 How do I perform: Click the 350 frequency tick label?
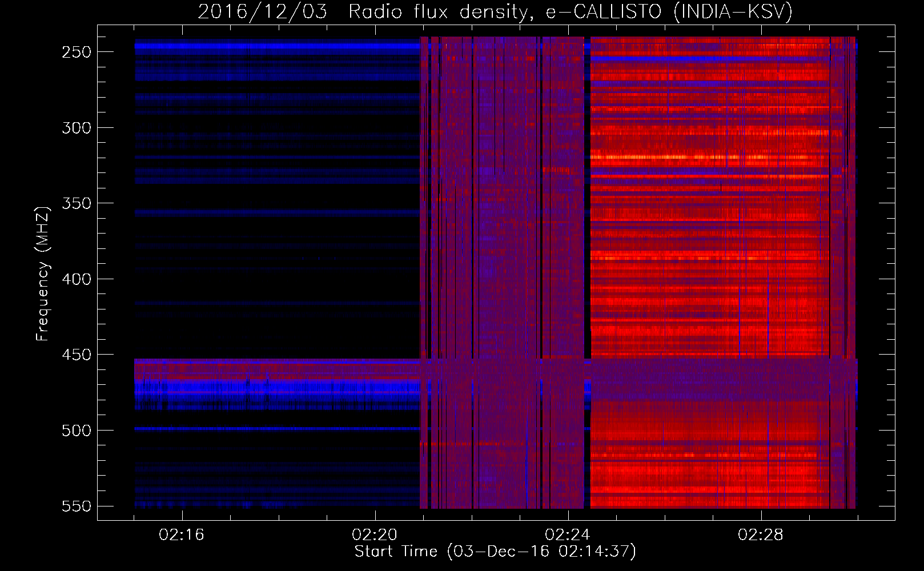point(77,203)
